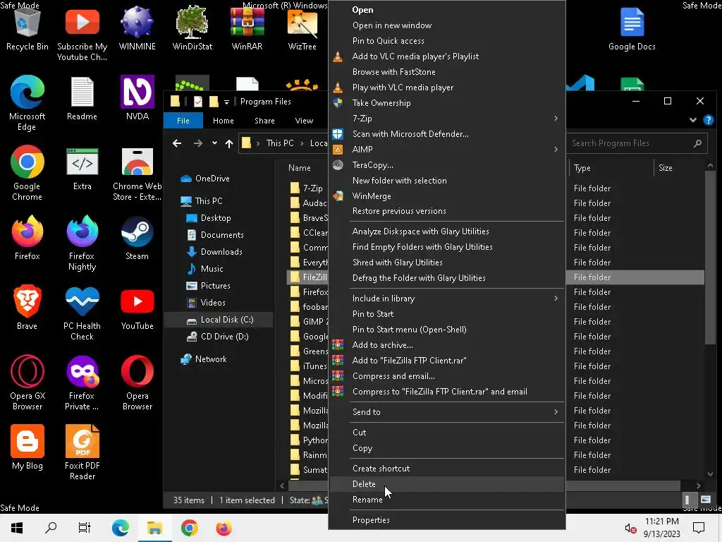Viewport: 722px width, 542px height.
Task: Open the quick access toolbar dropdown
Action: tap(226, 102)
